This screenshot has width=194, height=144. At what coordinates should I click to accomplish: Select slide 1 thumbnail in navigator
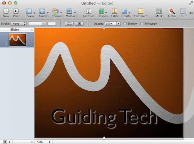pos(18,40)
